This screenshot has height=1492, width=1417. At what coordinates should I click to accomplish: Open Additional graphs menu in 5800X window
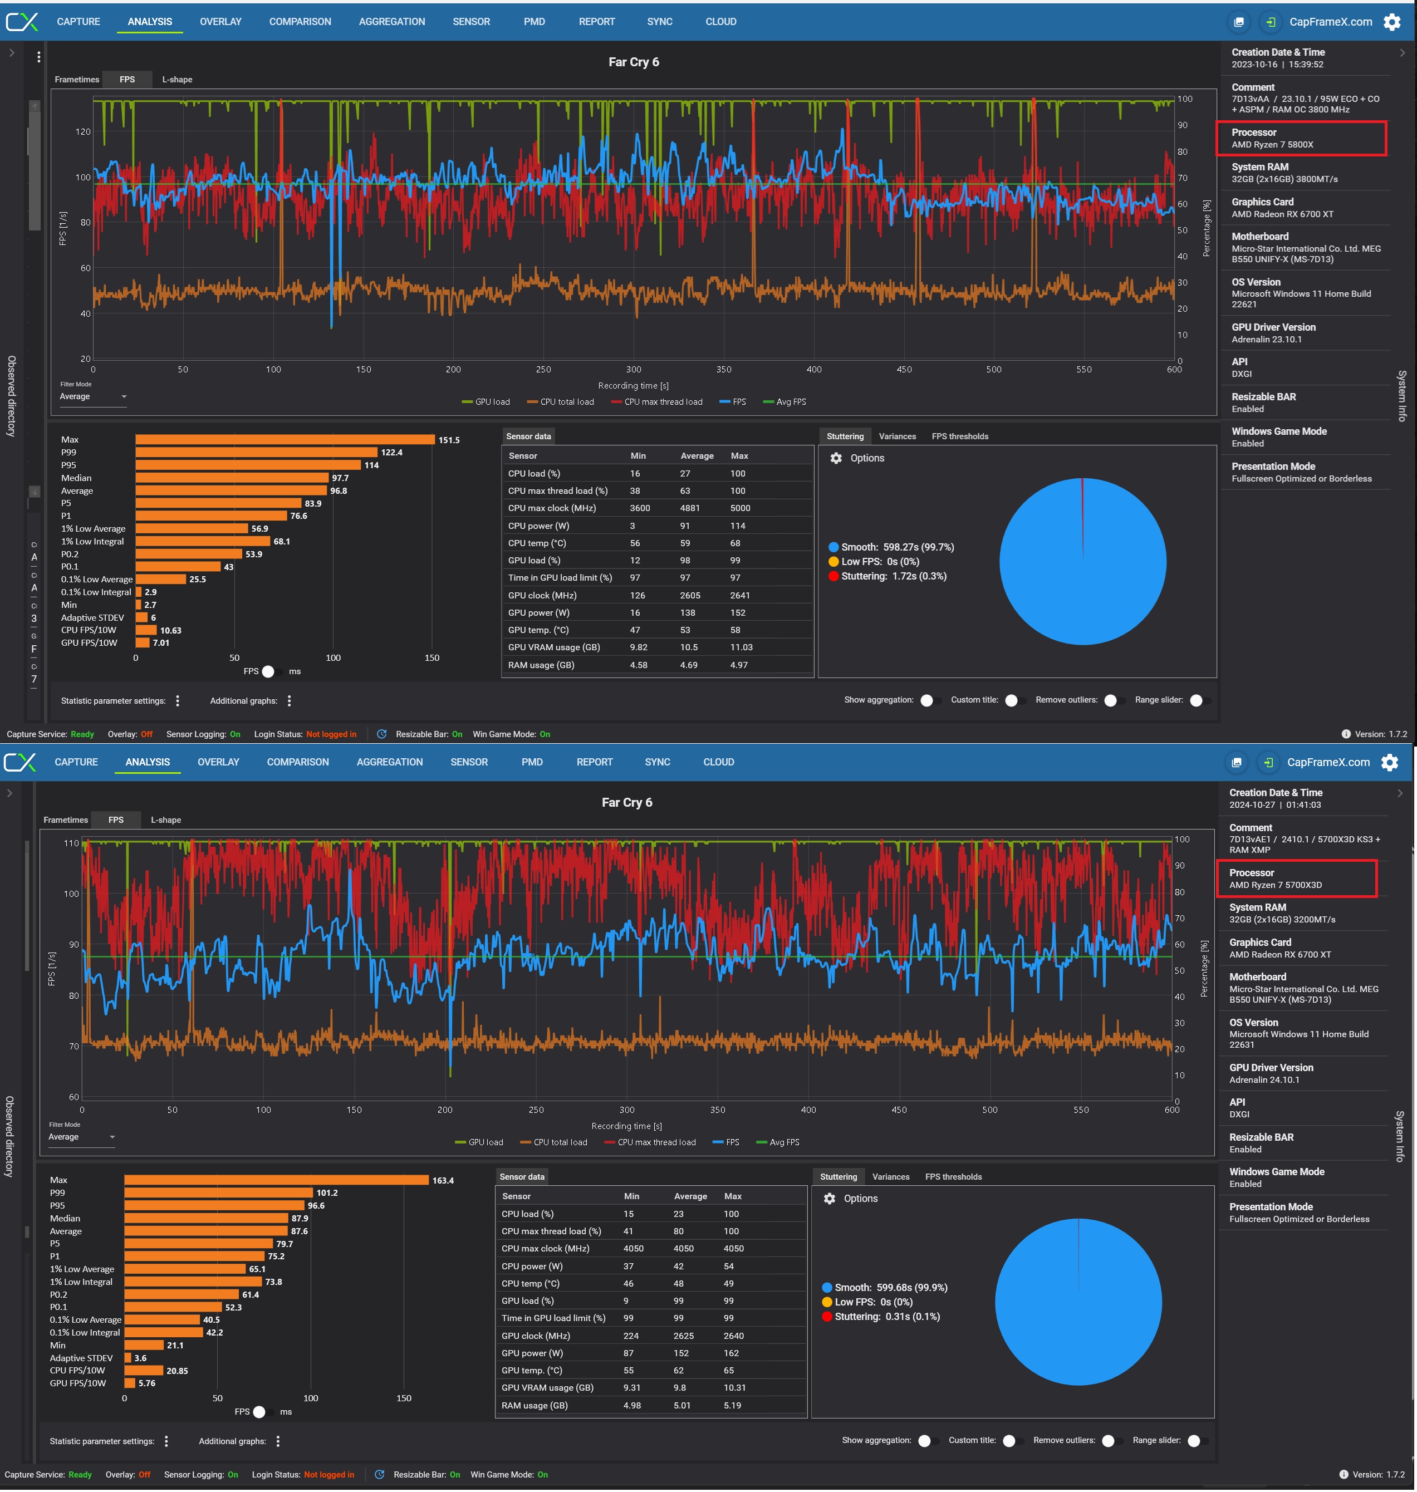coord(290,701)
